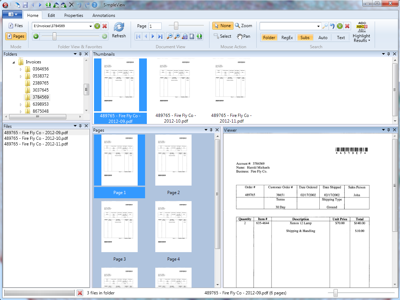Toggle RegEx search option
The image size is (400, 300).
coord(287,37)
